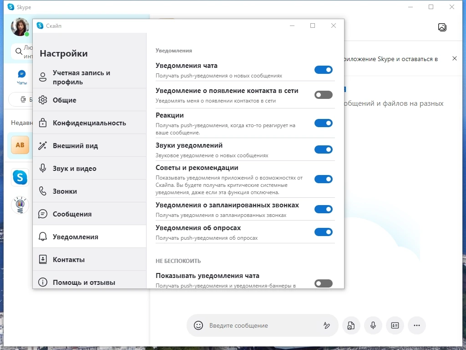The height and width of the screenshot is (350, 466).
Task: Open the Контакты settings section
Action: point(90,259)
